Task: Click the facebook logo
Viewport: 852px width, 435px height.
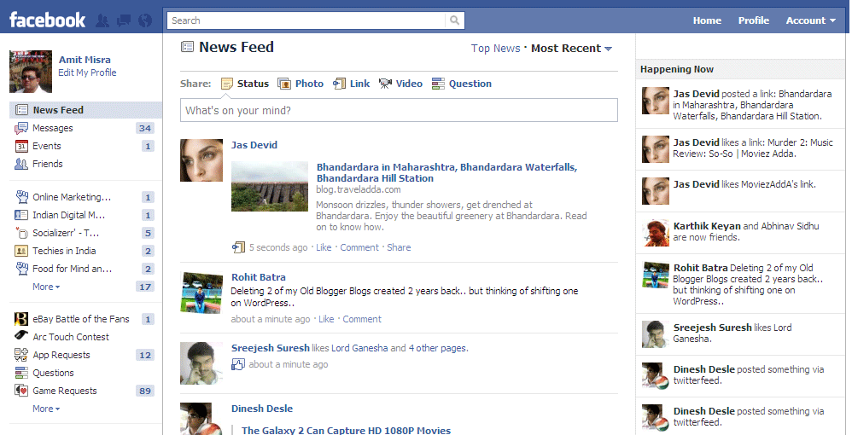Action: click(47, 20)
